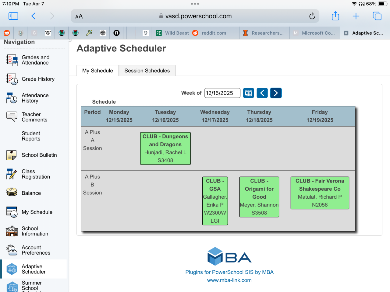The image size is (390, 292).
Task: Open CLUB - Dungeons and Dragons session
Action: point(165,148)
